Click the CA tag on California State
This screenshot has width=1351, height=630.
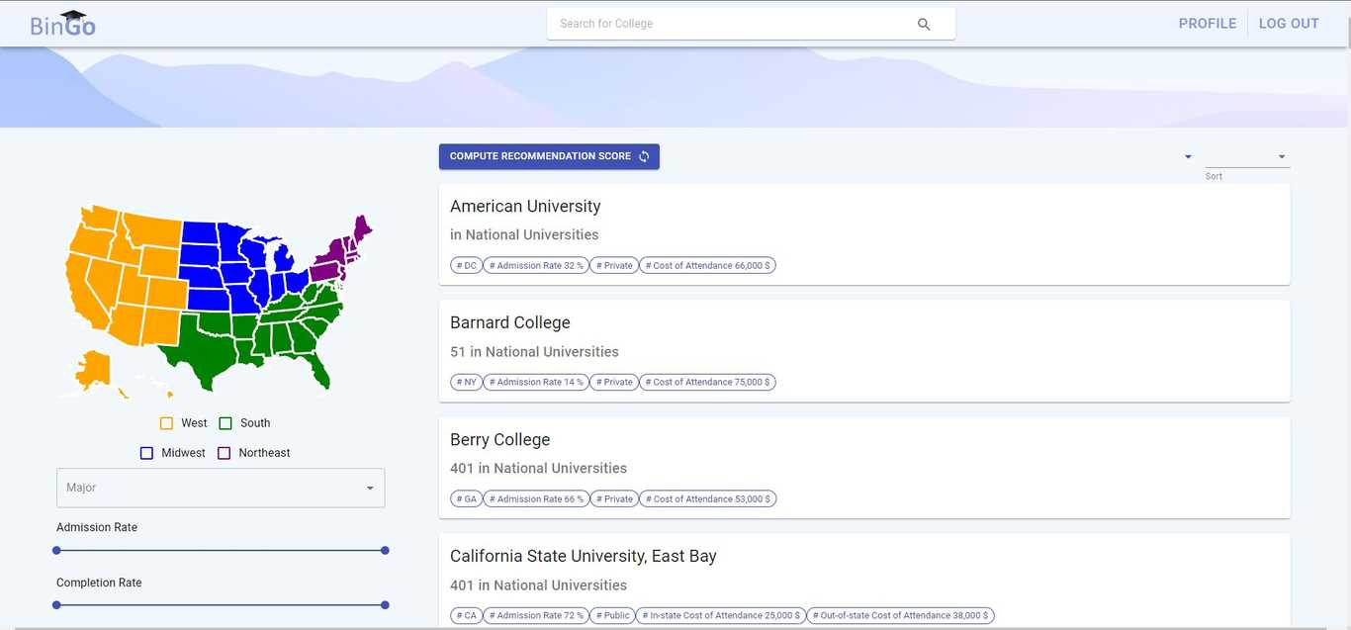467,615
